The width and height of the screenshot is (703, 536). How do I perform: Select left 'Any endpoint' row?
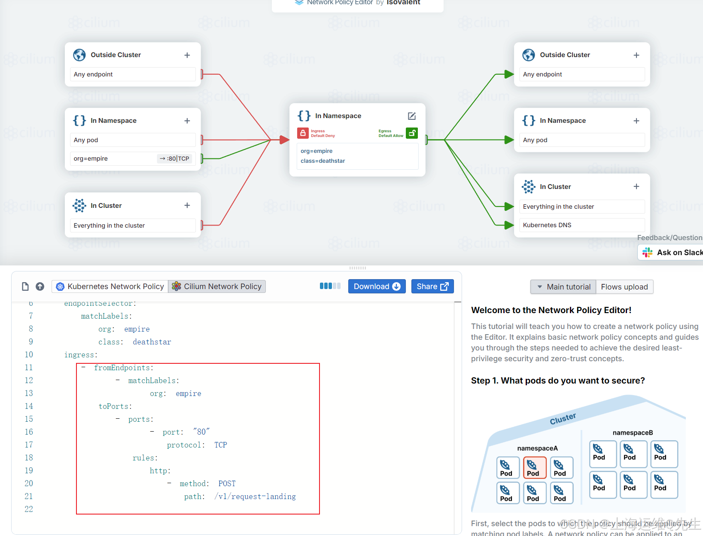pyautogui.click(x=133, y=74)
